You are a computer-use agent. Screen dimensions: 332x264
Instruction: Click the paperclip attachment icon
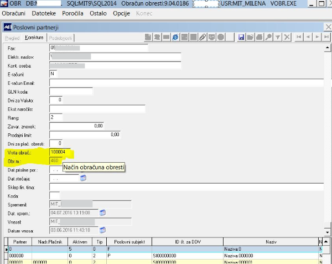(203, 37)
